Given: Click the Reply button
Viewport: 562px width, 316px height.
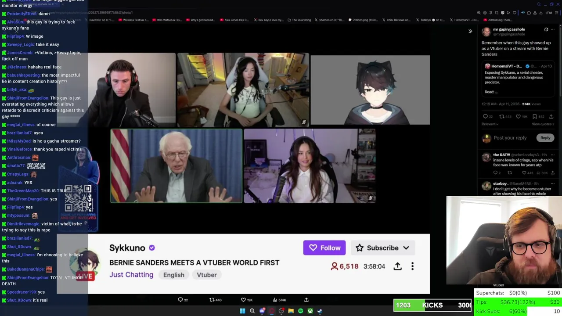Looking at the screenshot, I should tap(545, 138).
